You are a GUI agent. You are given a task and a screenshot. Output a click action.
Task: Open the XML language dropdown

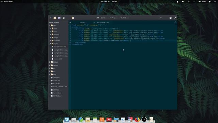pyautogui.click(x=112, y=18)
